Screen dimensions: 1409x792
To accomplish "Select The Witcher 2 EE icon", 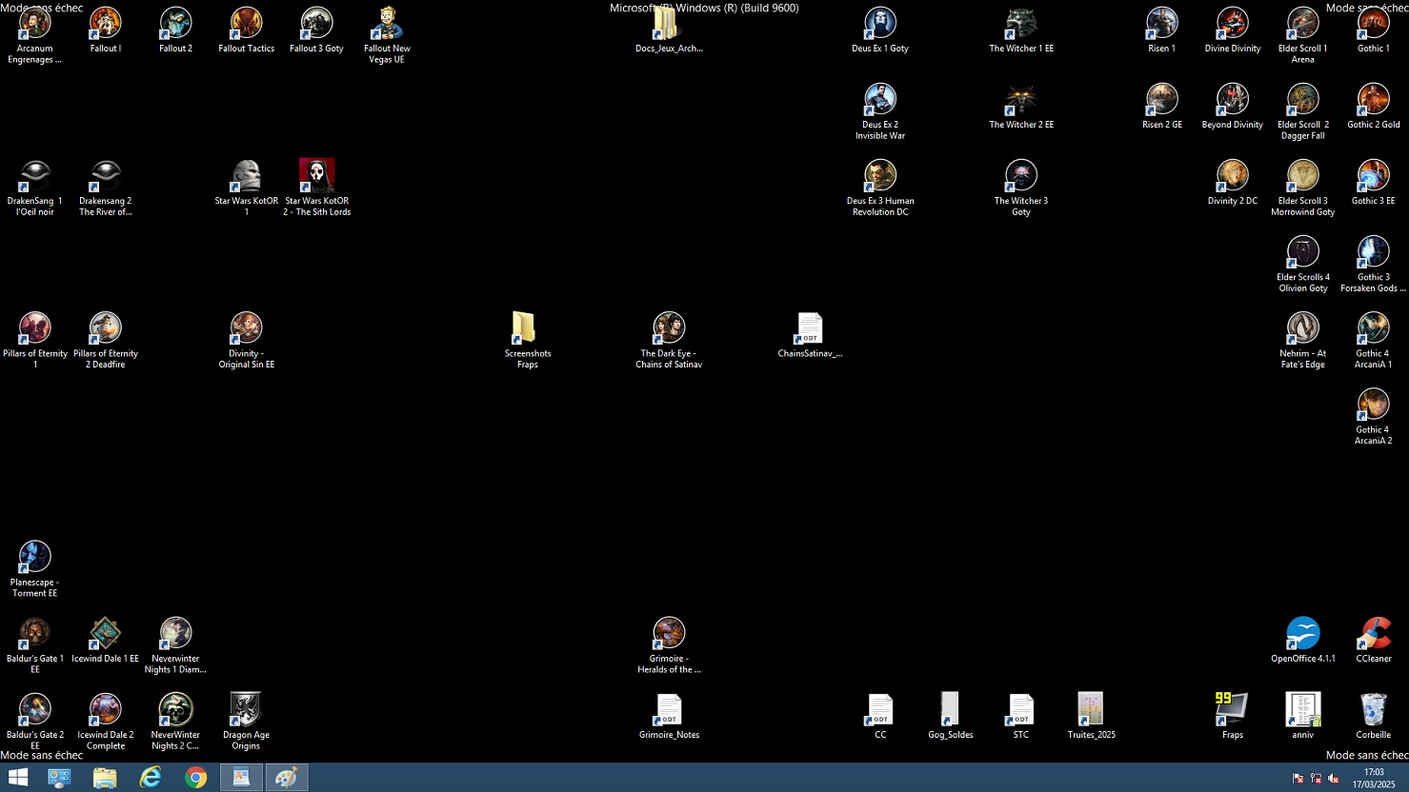I will point(1021,99).
